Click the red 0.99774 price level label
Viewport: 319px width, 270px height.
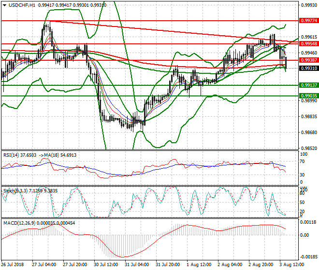tap(309, 21)
